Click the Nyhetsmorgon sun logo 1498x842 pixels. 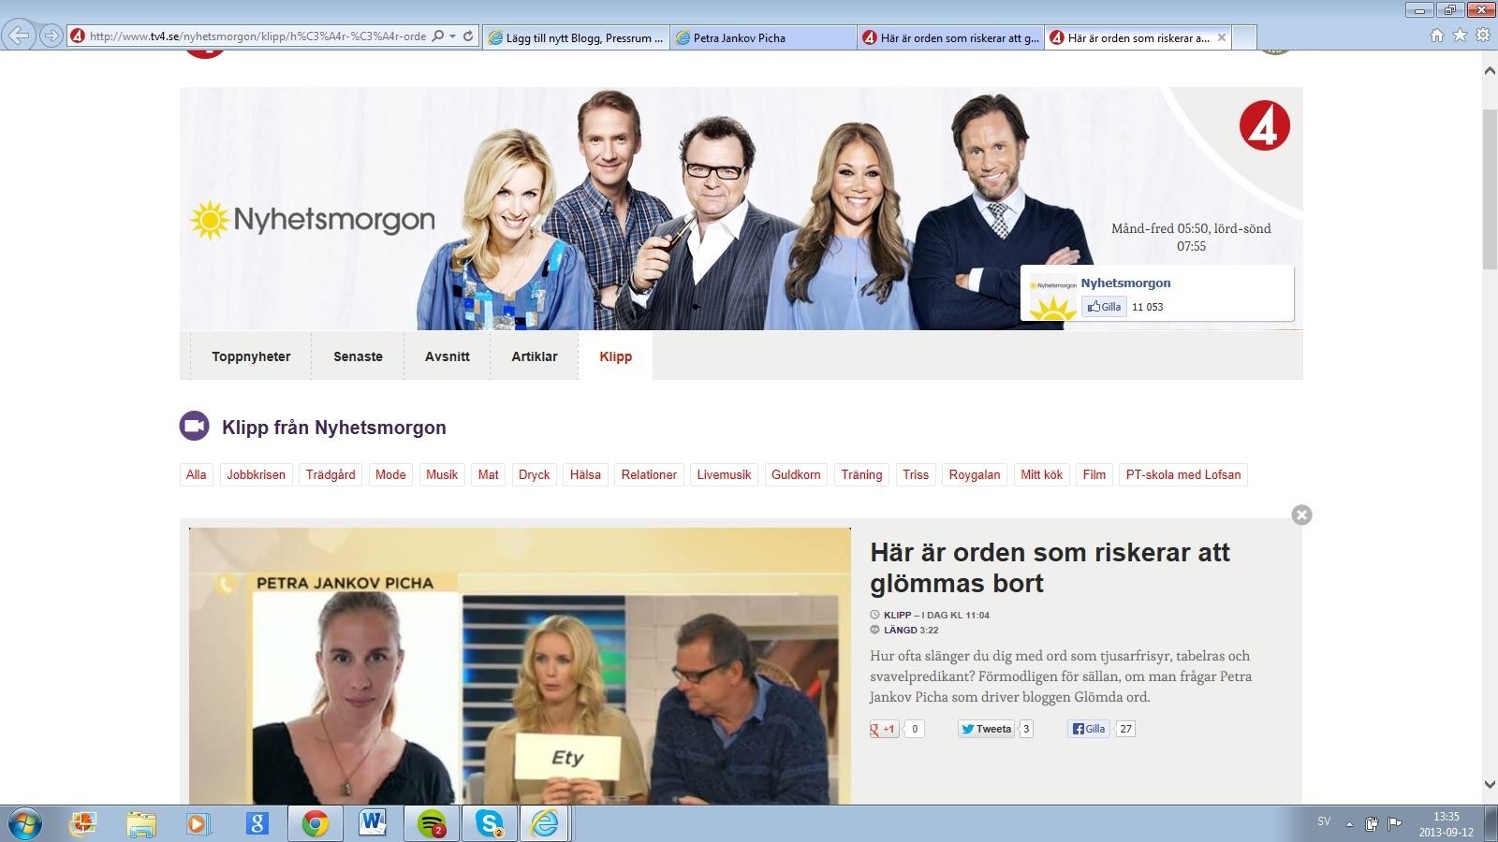point(312,220)
